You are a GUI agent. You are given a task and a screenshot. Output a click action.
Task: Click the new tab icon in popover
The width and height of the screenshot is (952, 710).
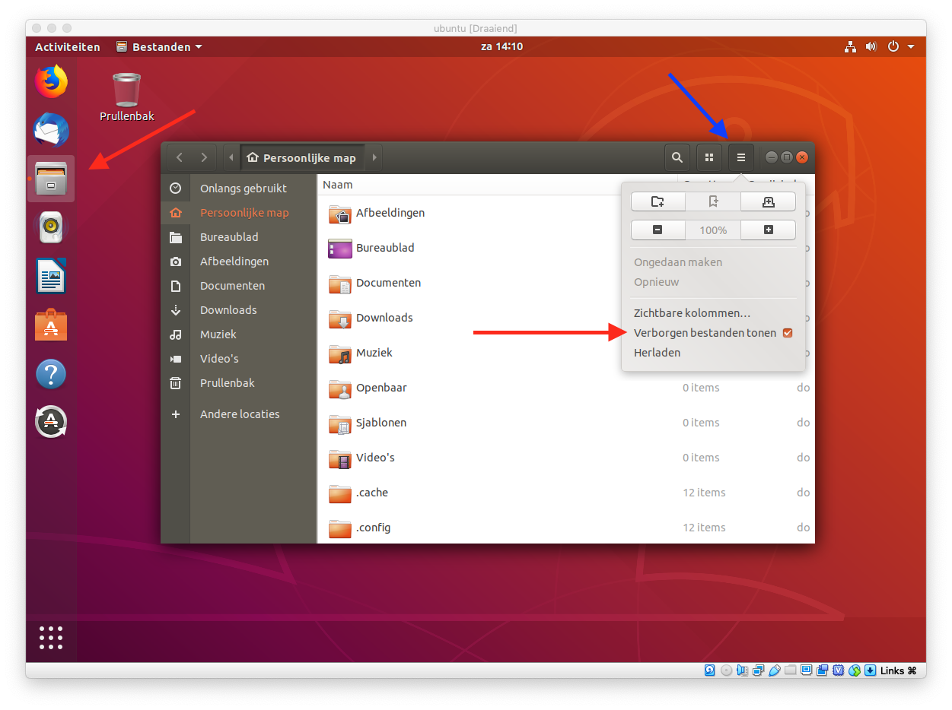click(768, 201)
